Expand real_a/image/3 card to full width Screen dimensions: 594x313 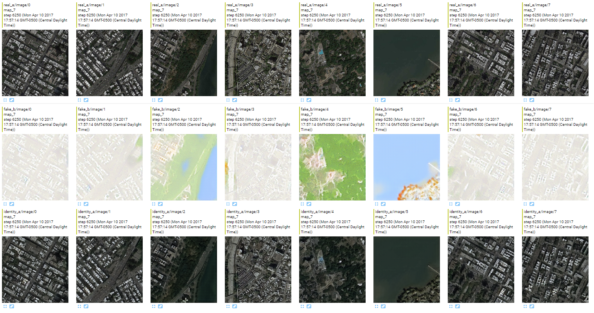pyautogui.click(x=228, y=100)
